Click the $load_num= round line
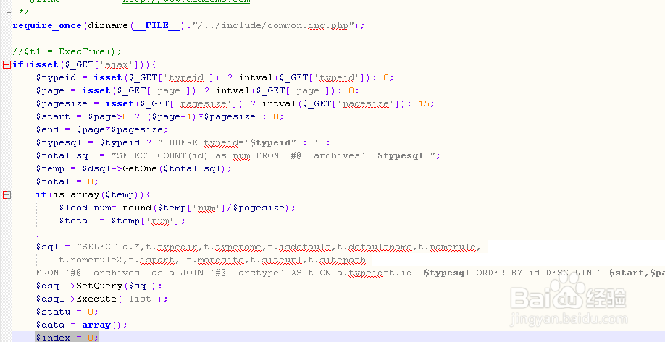The image size is (665, 342). point(177,208)
